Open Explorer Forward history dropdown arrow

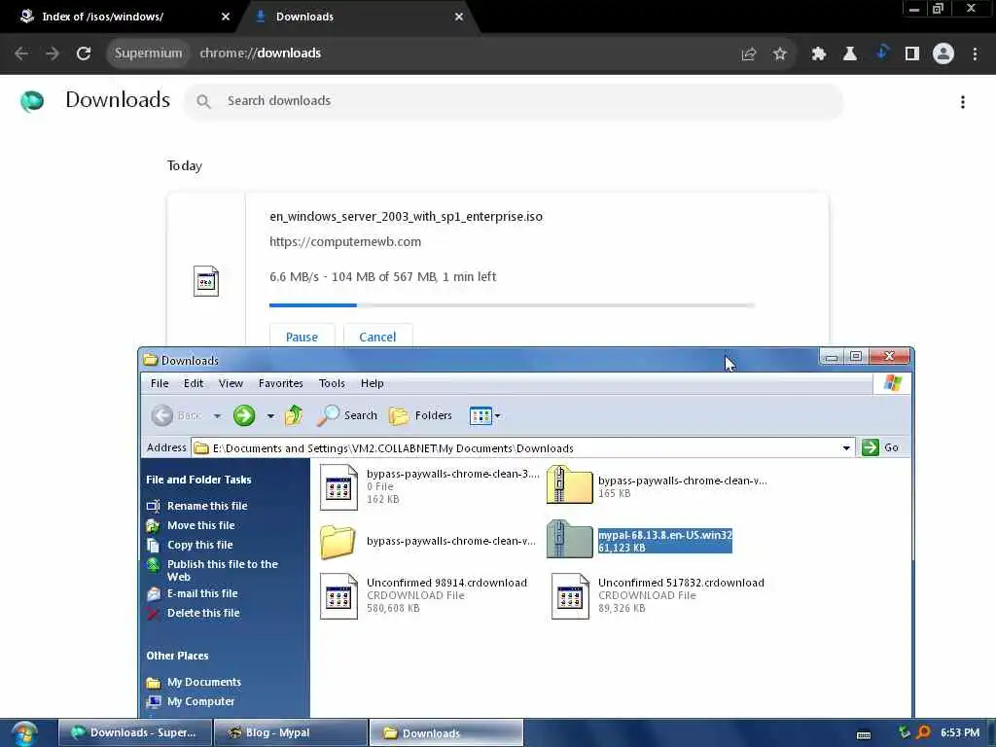click(x=270, y=416)
